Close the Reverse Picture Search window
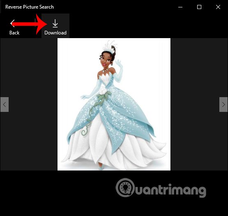 [218, 7]
